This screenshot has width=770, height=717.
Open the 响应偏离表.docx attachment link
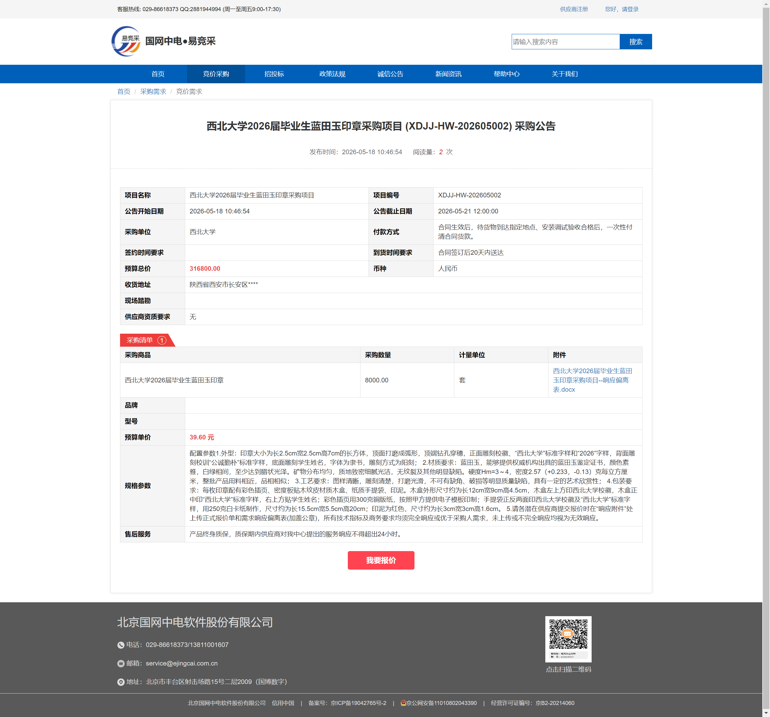(592, 380)
